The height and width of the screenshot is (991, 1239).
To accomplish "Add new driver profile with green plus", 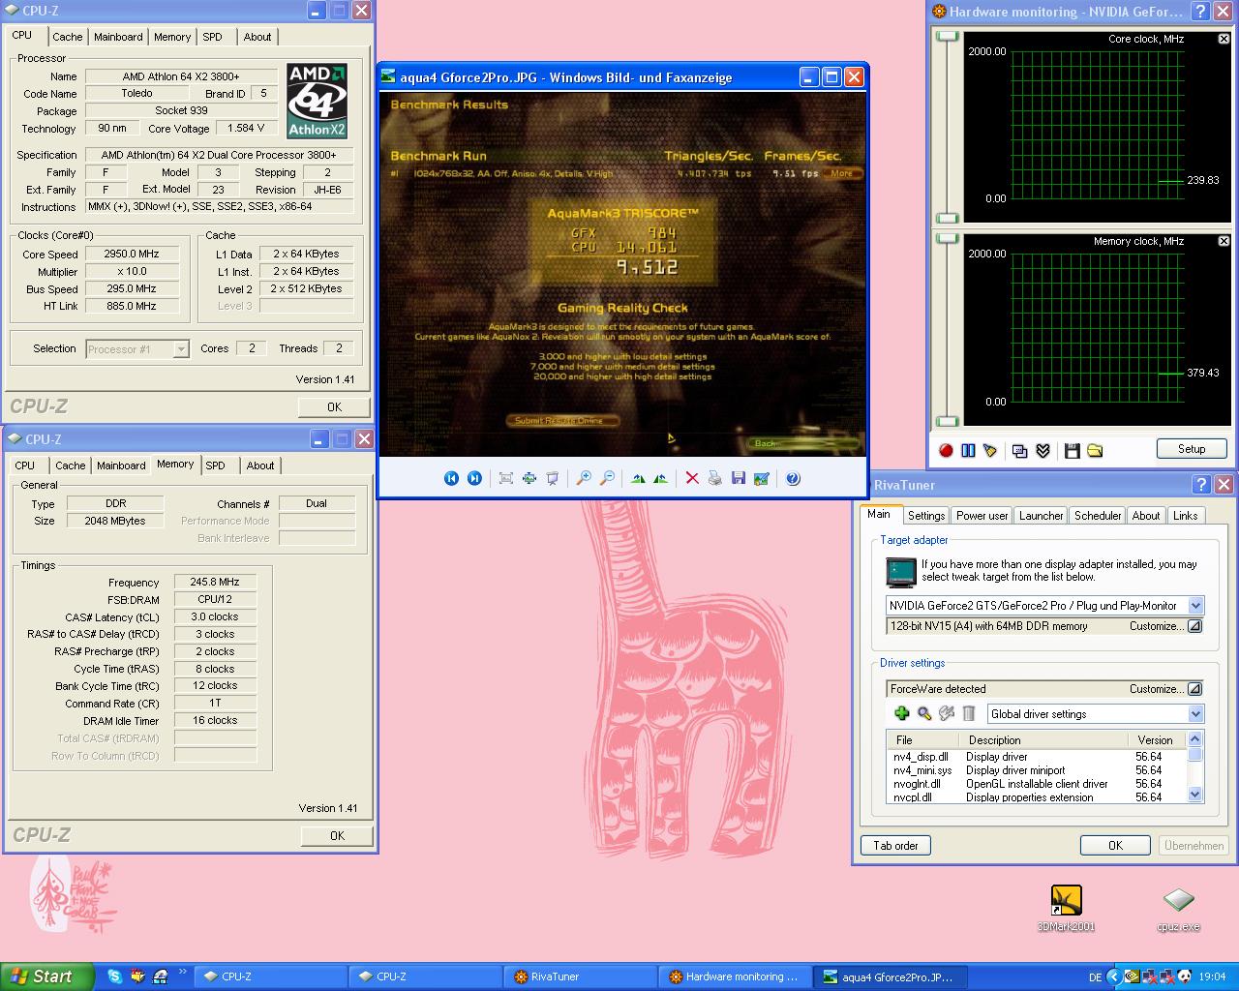I will [902, 713].
